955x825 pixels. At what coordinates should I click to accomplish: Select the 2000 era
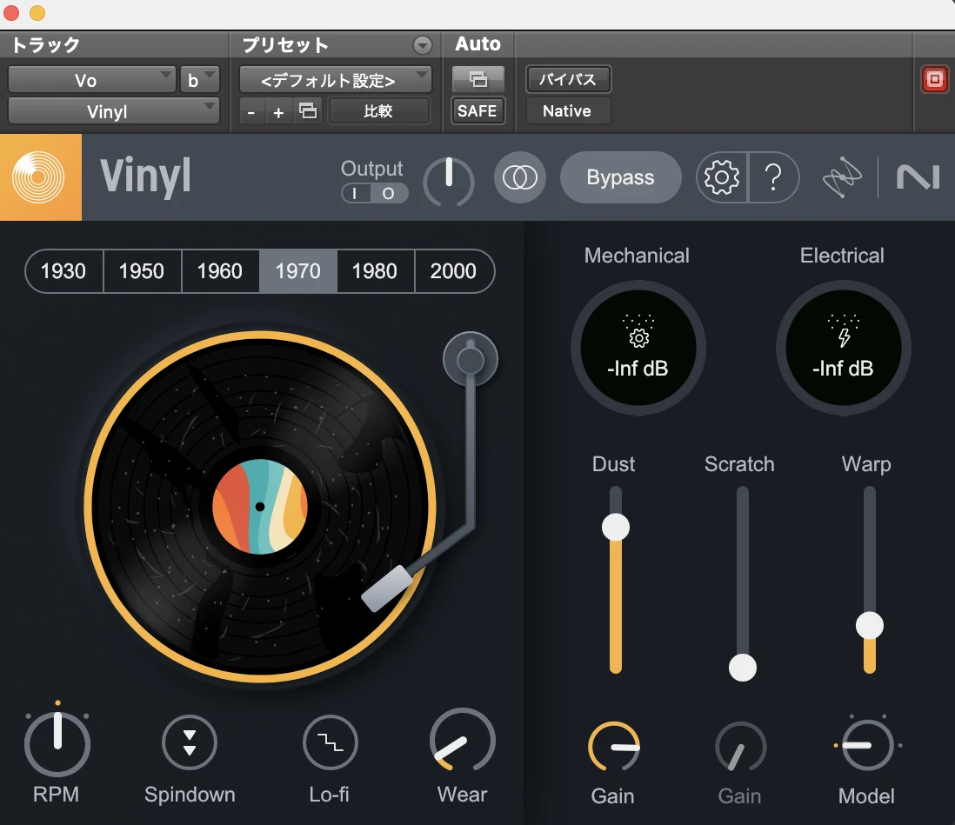(x=453, y=271)
